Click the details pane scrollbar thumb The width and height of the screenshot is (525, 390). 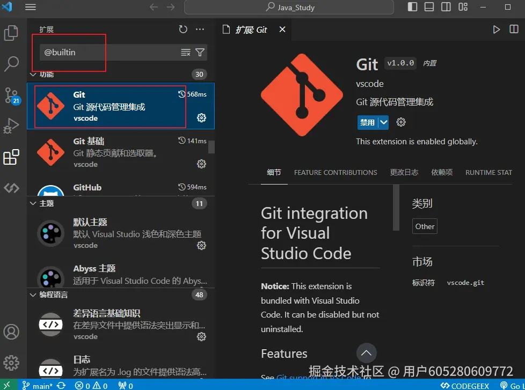pyautogui.click(x=396, y=208)
